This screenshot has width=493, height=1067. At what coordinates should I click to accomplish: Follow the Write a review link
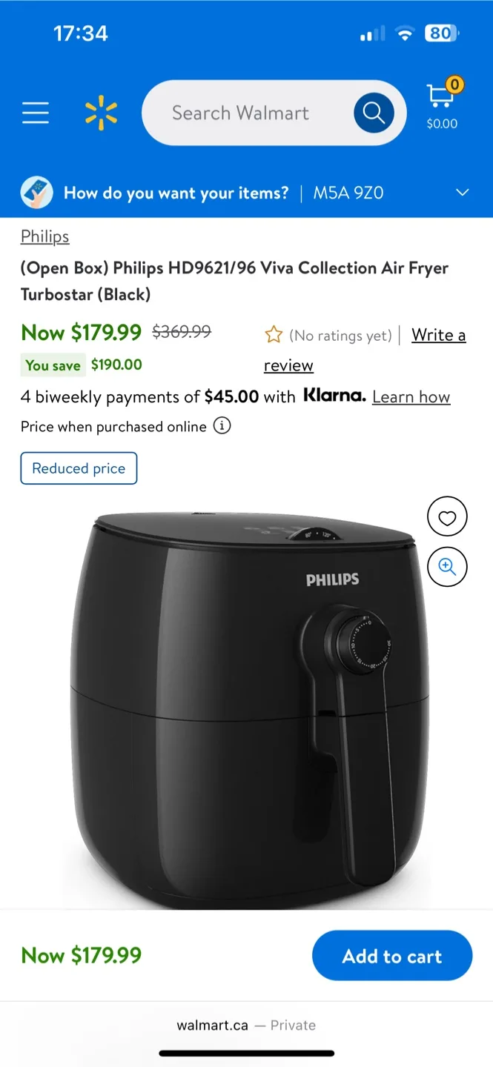coord(365,350)
